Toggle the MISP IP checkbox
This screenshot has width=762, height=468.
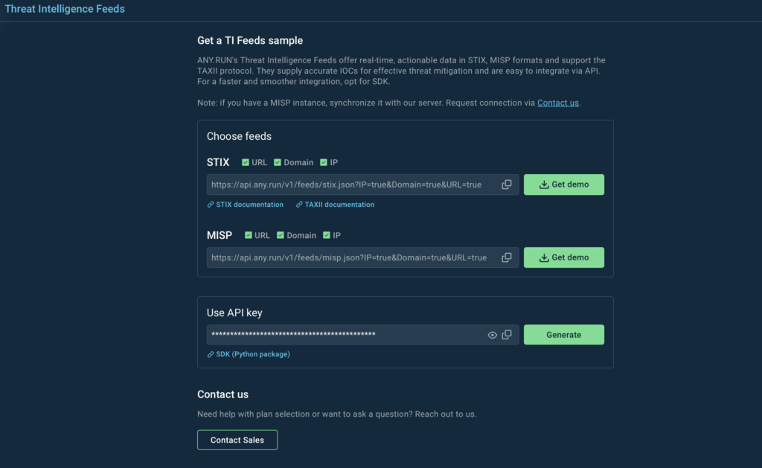point(327,235)
